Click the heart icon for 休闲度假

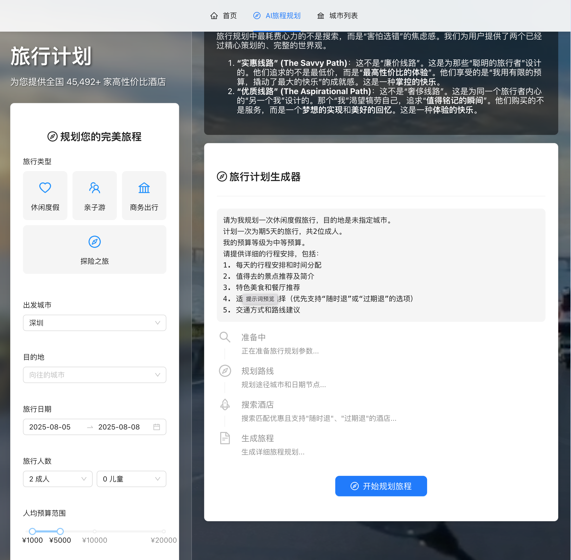click(45, 188)
